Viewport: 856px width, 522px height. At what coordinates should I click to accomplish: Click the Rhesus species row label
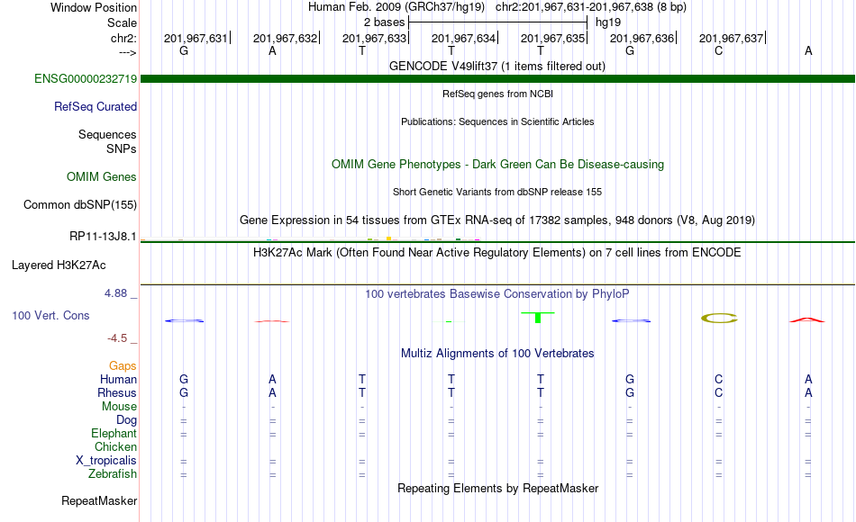click(x=117, y=392)
